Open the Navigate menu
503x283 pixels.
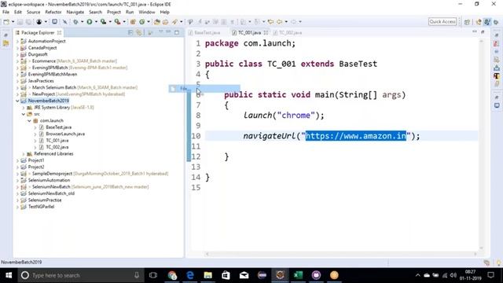(75, 12)
